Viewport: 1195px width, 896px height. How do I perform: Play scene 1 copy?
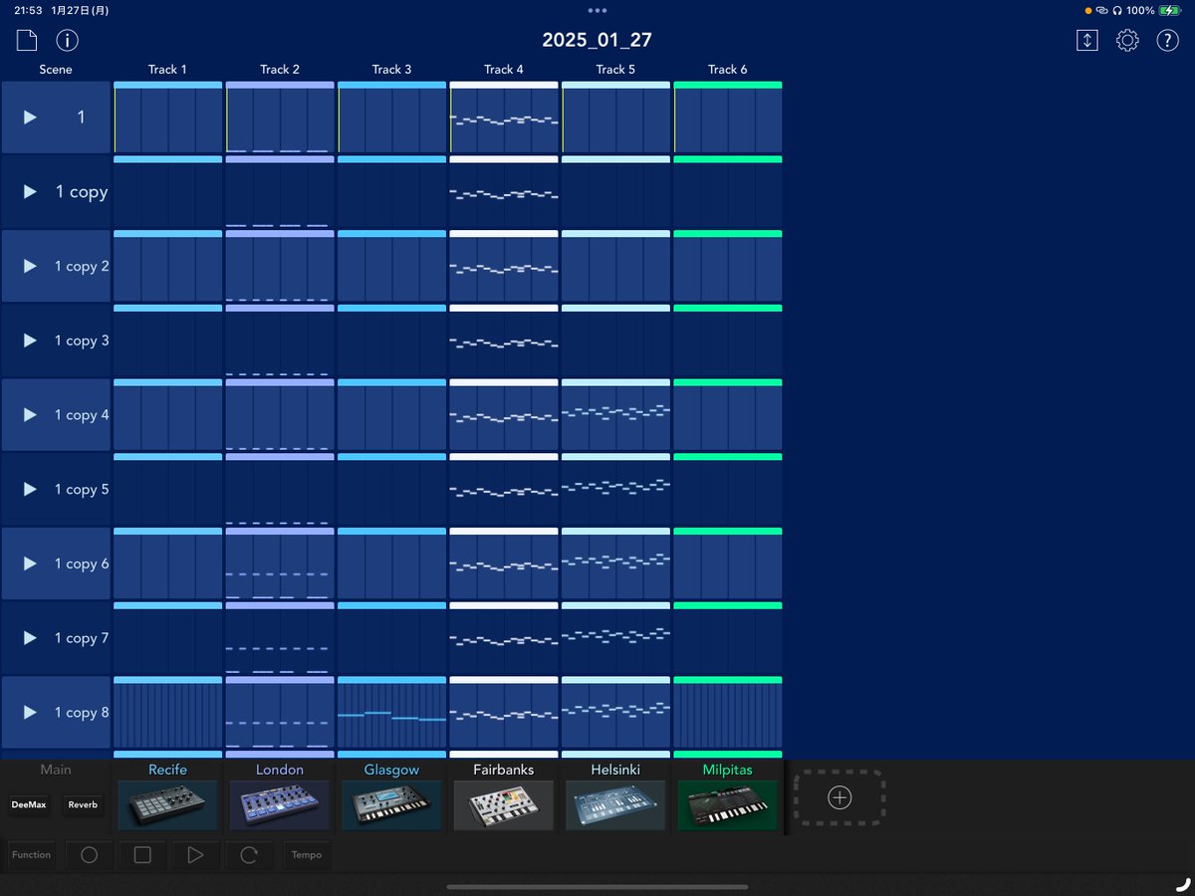click(30, 192)
